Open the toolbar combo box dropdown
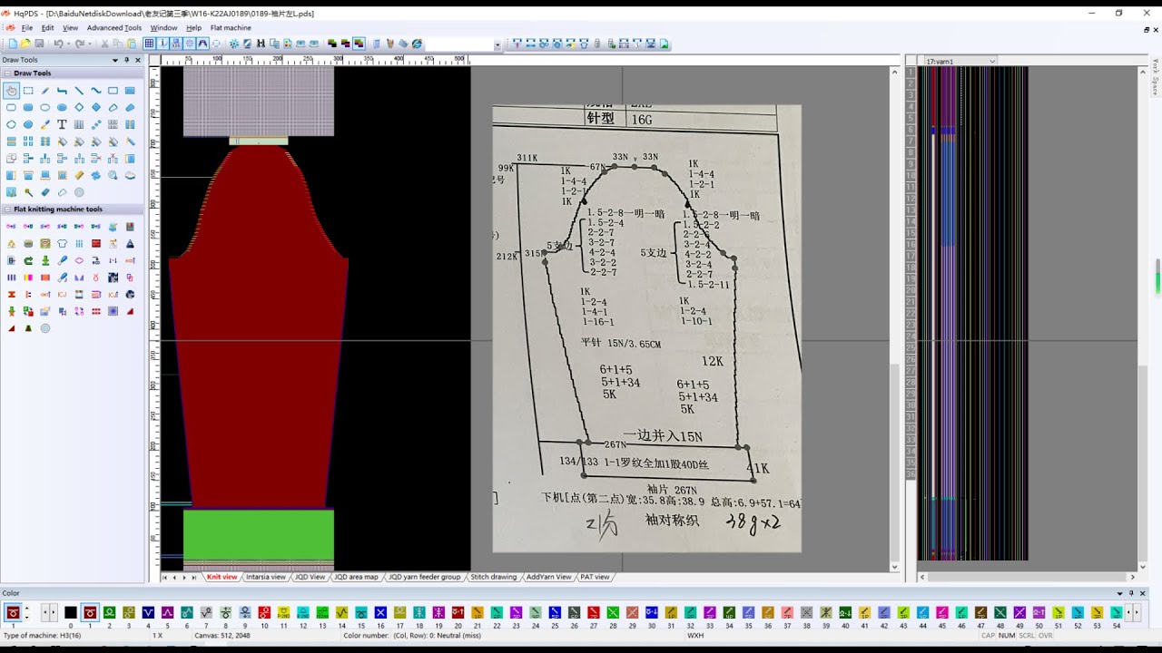Viewport: 1162px width, 653px height. tap(497, 44)
